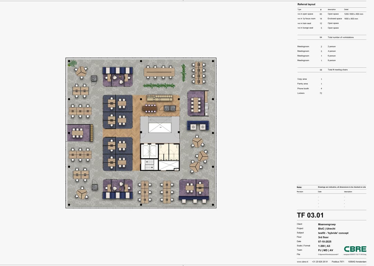Open the www.cbre.nl website link
Screen dimensions: 374x266
point(302,262)
